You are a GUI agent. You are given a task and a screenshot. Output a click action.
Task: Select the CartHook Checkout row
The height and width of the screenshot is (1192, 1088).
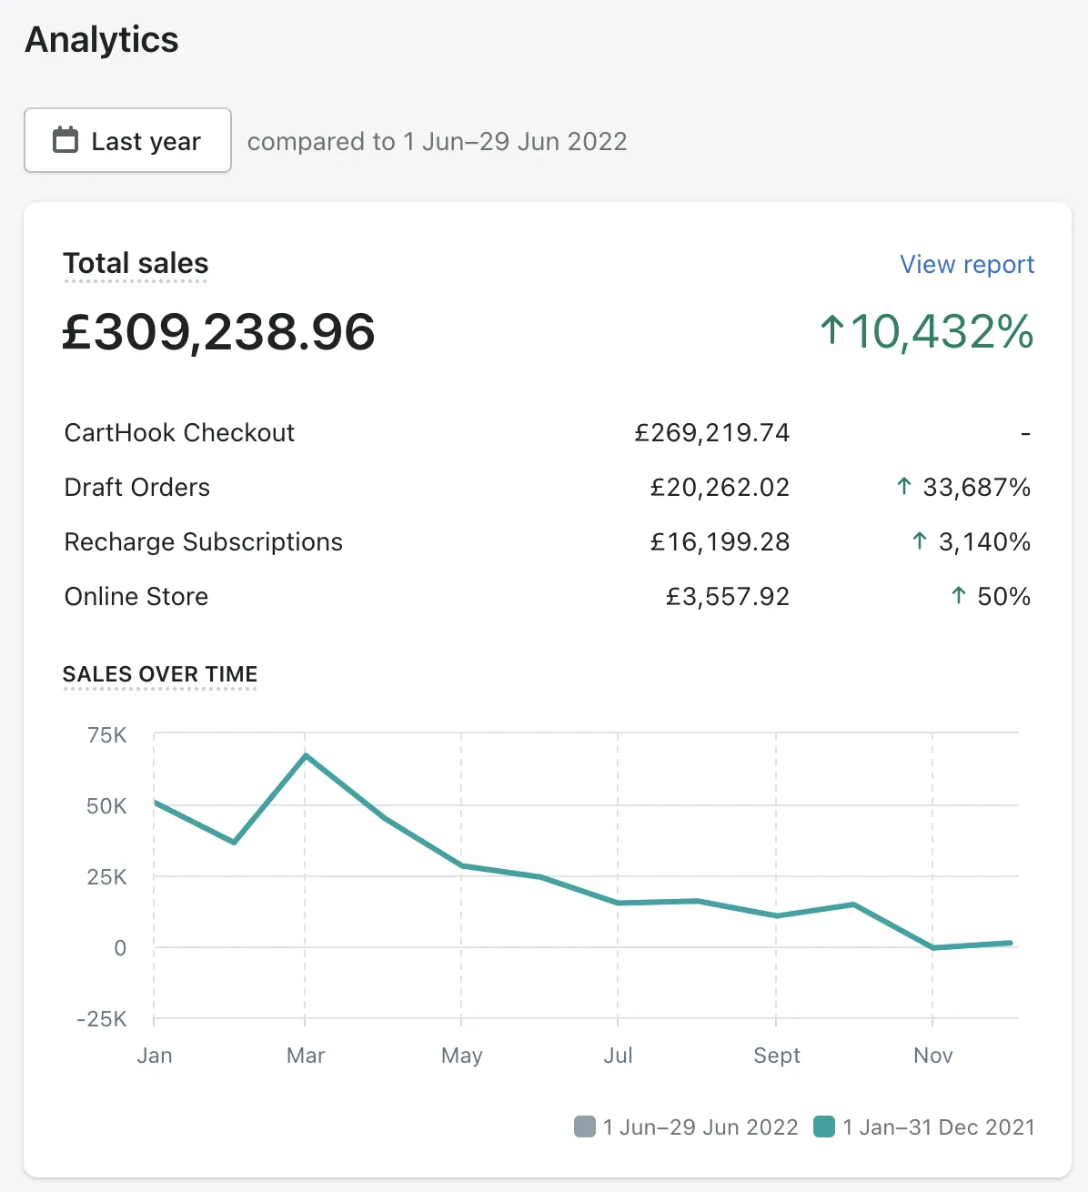179,432
